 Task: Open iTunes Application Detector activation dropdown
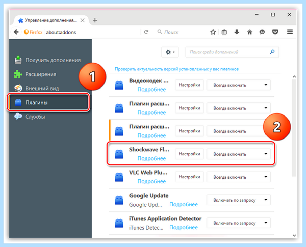[239, 223]
